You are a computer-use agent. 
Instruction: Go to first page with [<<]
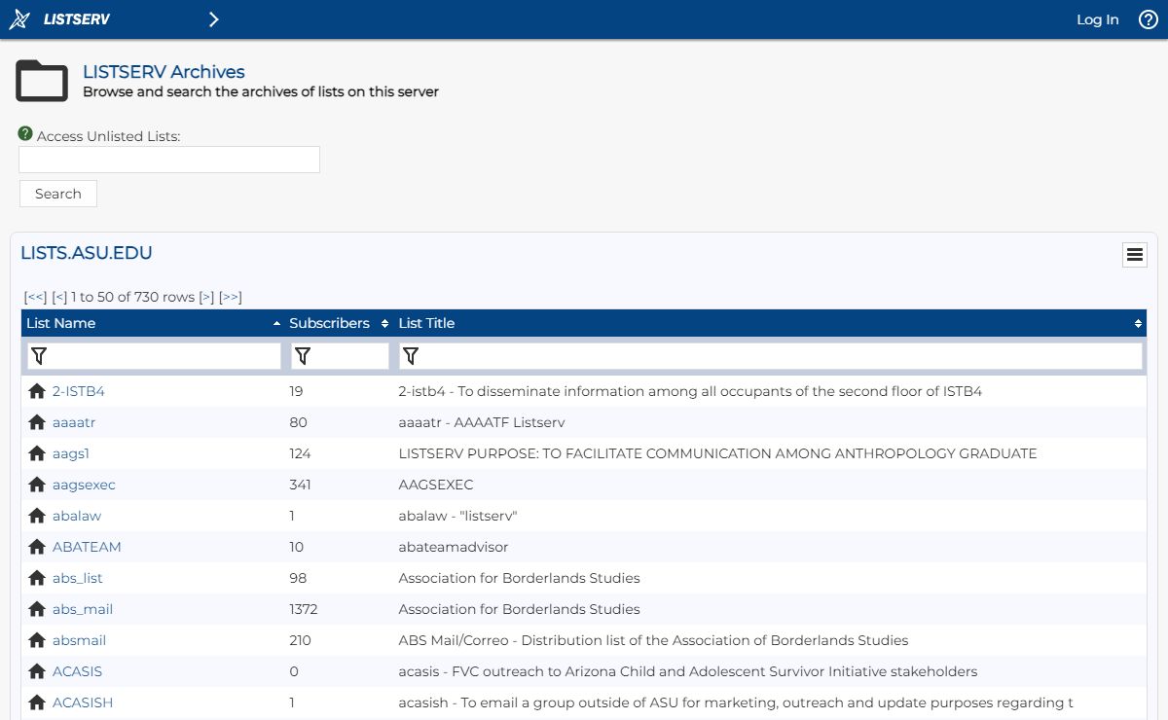point(35,297)
